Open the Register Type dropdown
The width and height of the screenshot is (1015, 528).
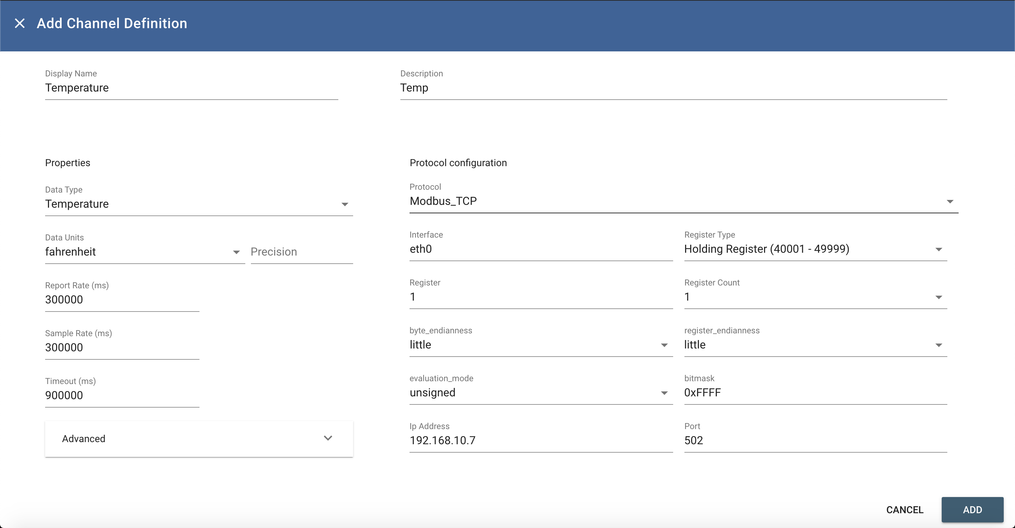pyautogui.click(x=816, y=249)
